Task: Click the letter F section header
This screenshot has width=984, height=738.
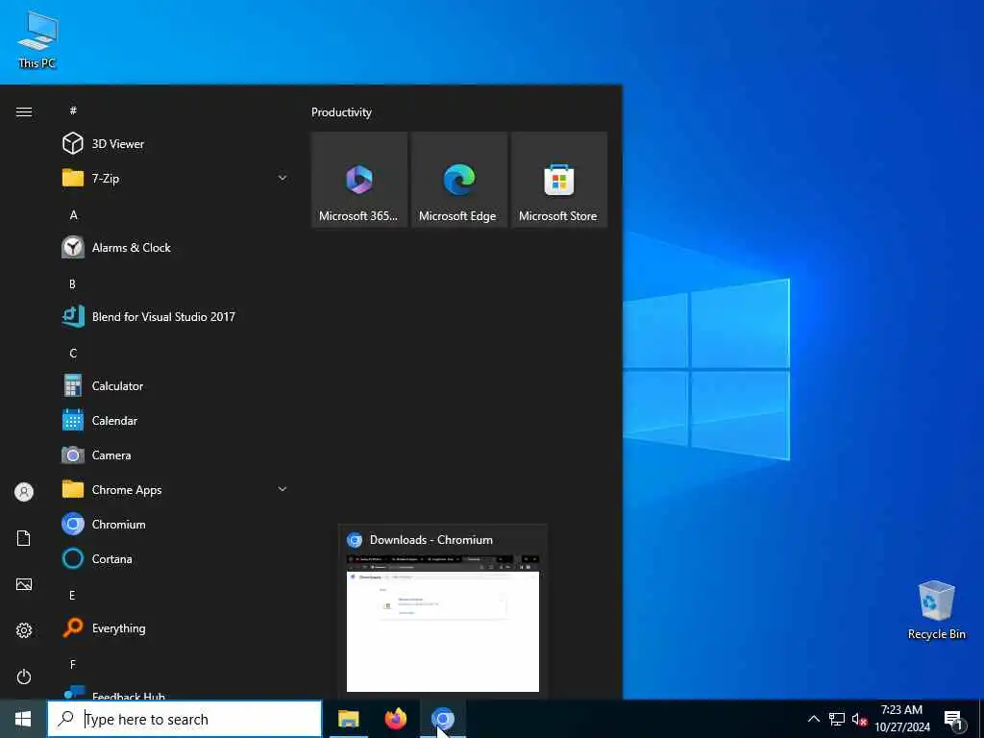Action: 73,664
